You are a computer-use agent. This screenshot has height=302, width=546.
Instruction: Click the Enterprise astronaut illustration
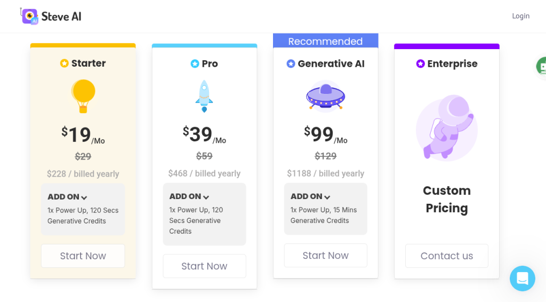(447, 128)
